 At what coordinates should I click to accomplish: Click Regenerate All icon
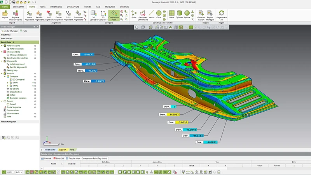tap(221, 14)
